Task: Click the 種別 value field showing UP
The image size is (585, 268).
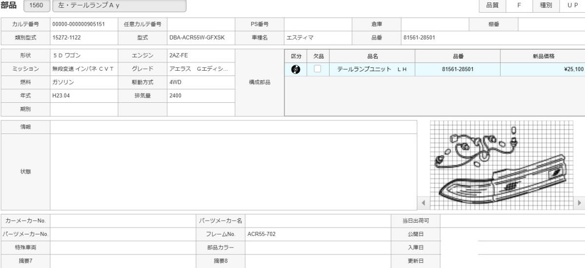Action: click(572, 6)
